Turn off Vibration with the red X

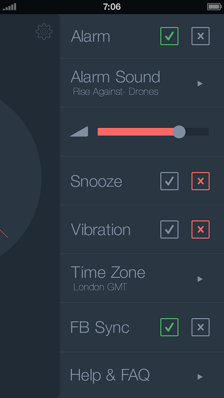pyautogui.click(x=201, y=229)
